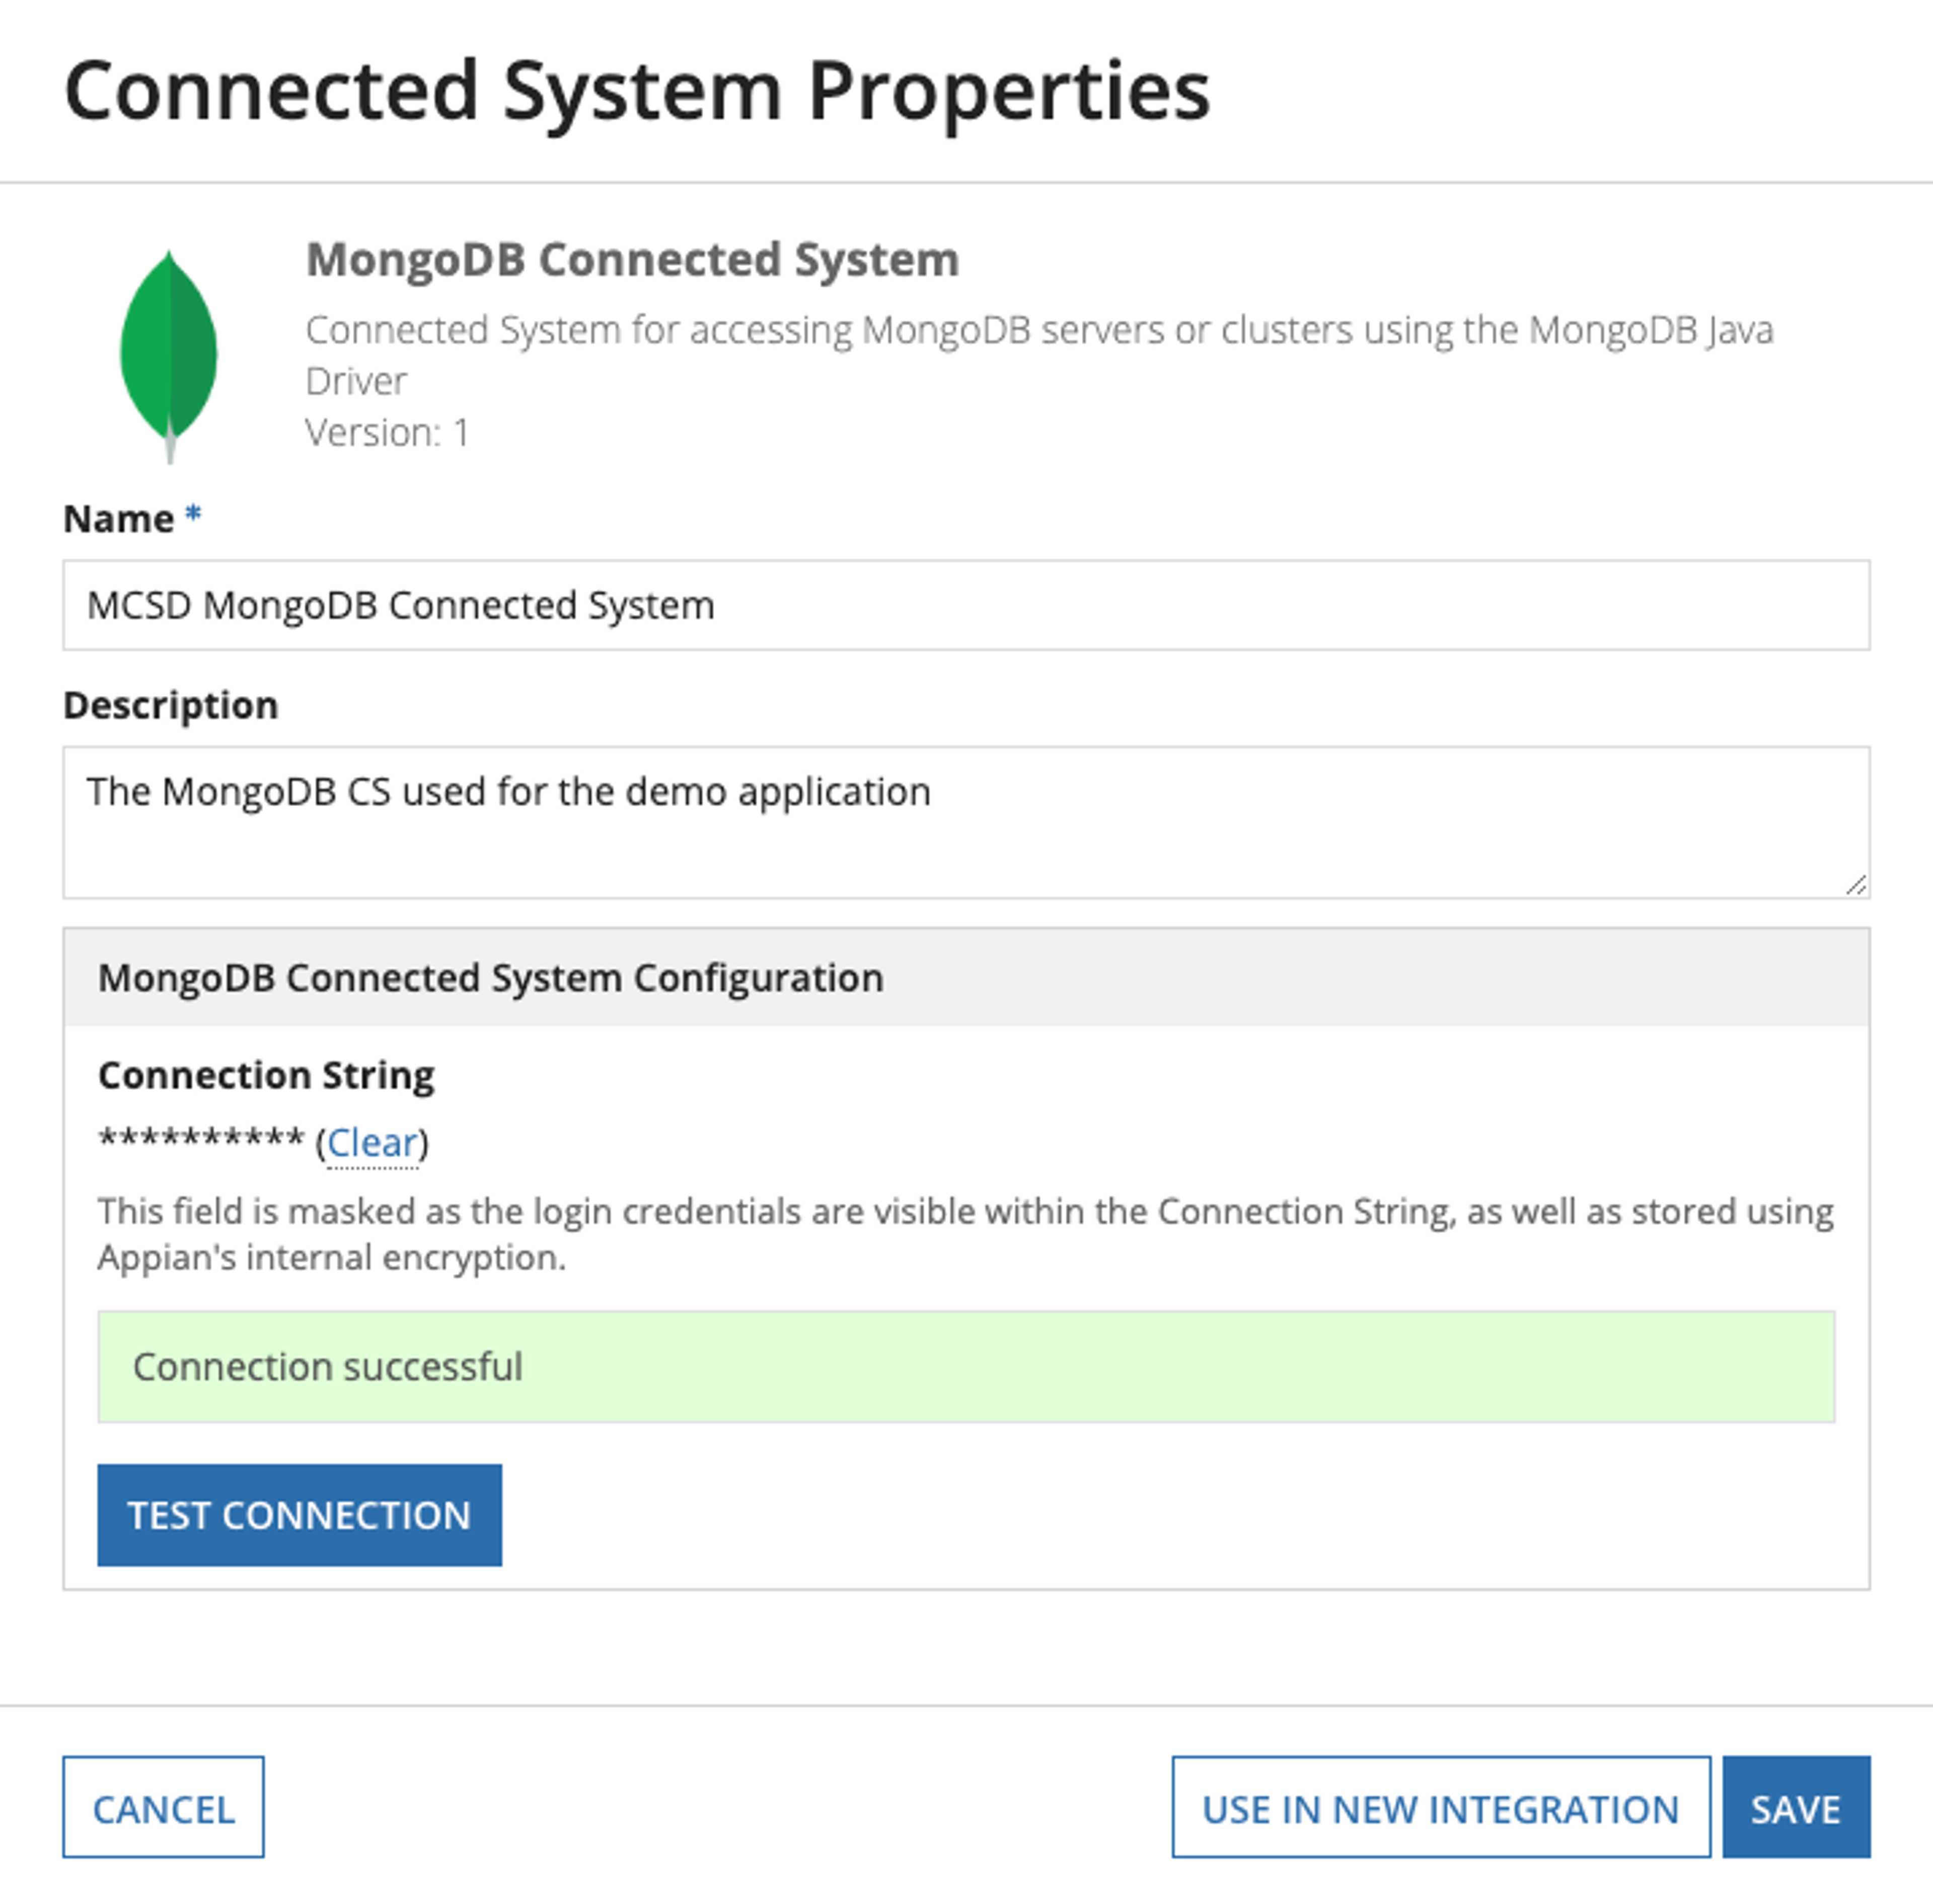Click the Description text area
This screenshot has height=1904, width=1933.
pos(965,822)
